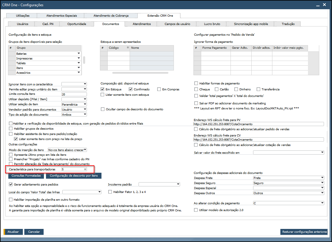This screenshot has height=242, width=332.
Task: Uncheck the Em Estoque checkbox
Action: click(102, 89)
